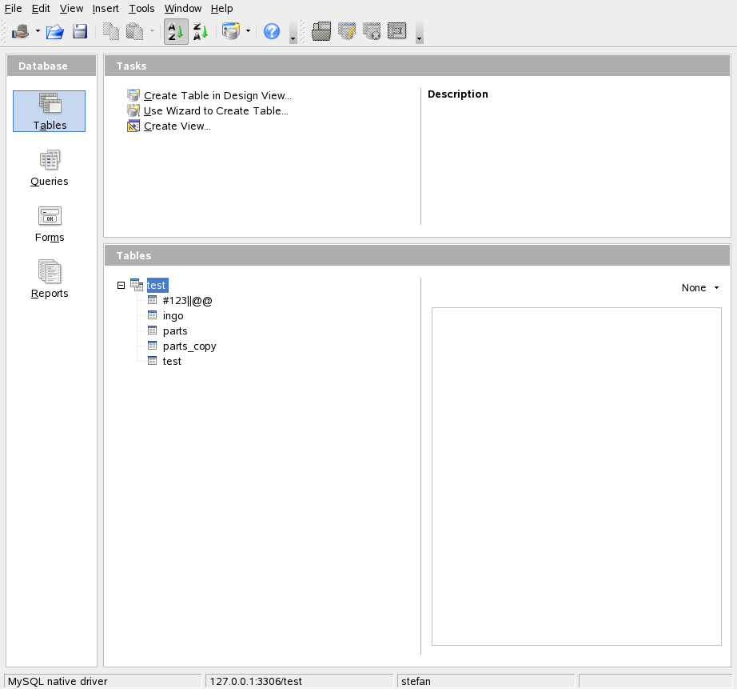Screen dimensions: 737x689
Task: Open the new database dropdown arrow
Action: [x=38, y=32]
